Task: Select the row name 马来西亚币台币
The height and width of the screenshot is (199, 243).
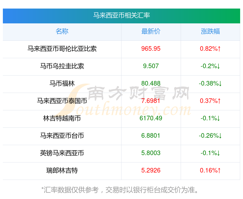Action: click(62, 136)
